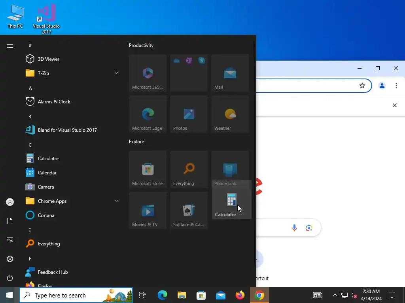Click the Explore group heading
Screen dimensions: 405x303
pos(136,142)
